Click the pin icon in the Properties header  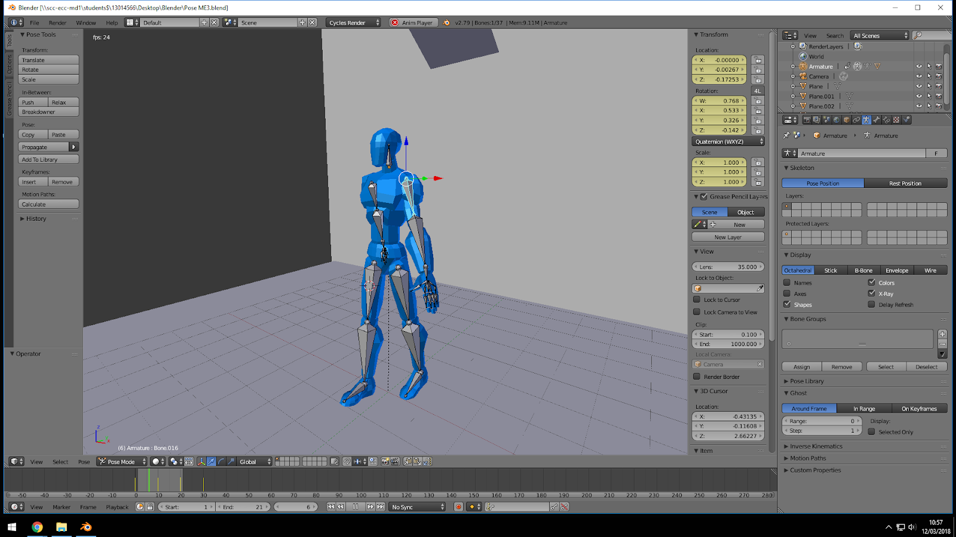click(787, 135)
